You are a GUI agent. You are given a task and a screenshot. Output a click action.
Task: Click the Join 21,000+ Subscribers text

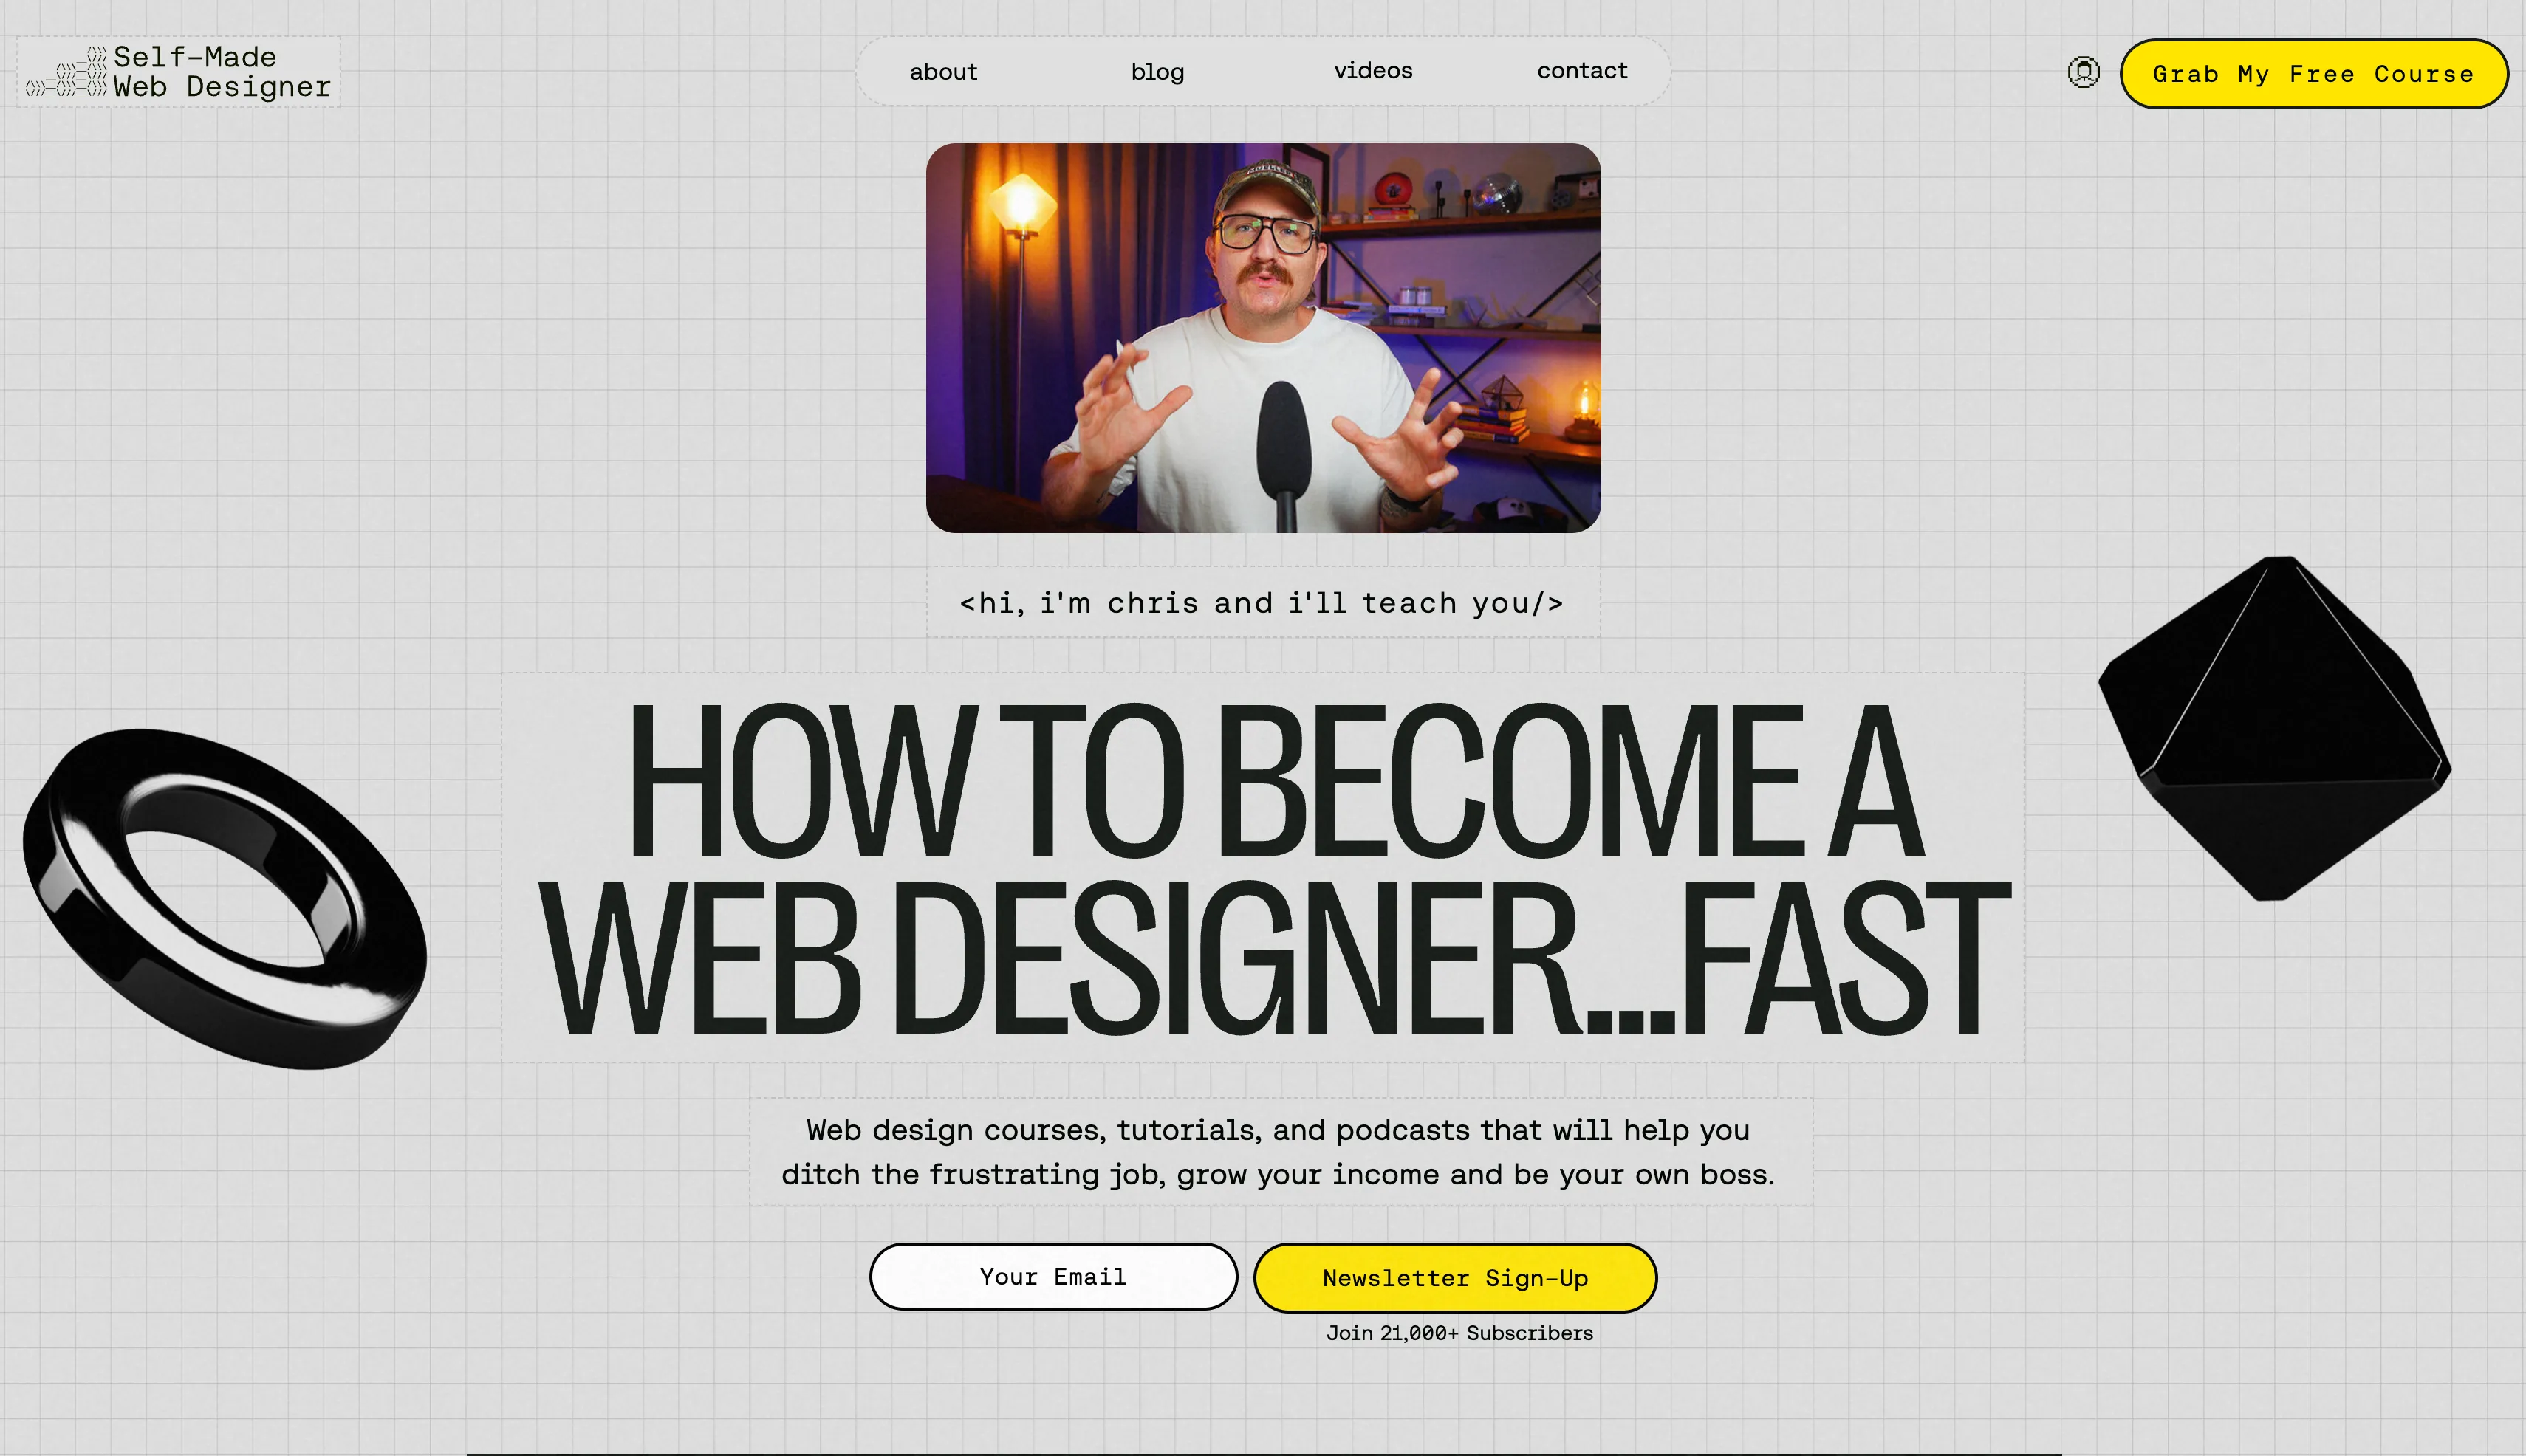click(1459, 1333)
